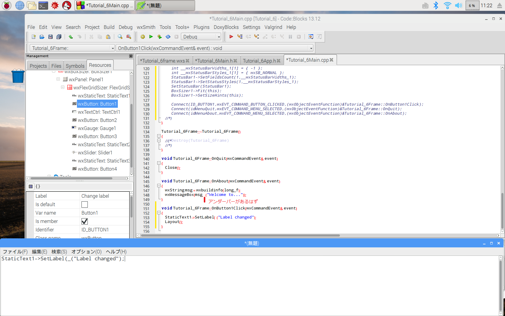Run the project with green play icon

point(151,37)
